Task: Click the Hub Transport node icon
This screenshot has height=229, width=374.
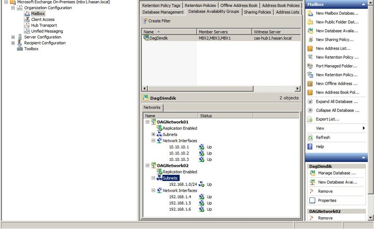Action: pyautogui.click(x=27, y=25)
